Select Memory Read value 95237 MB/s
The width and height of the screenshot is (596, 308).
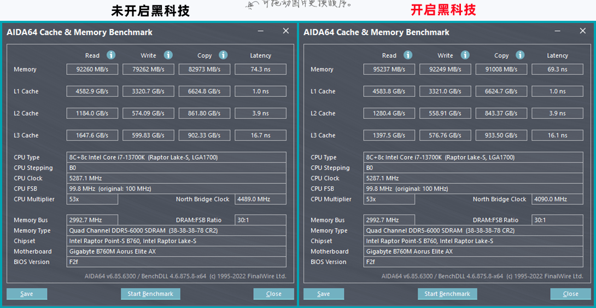tap(389, 69)
